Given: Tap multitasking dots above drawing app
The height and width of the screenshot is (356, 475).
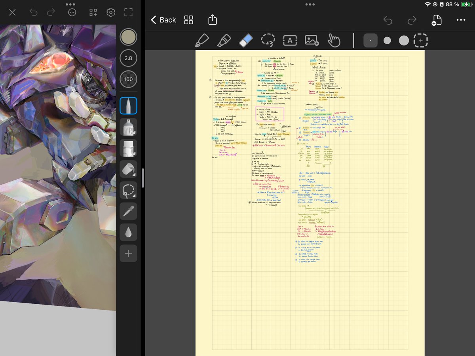Looking at the screenshot, I should [x=70, y=4].
